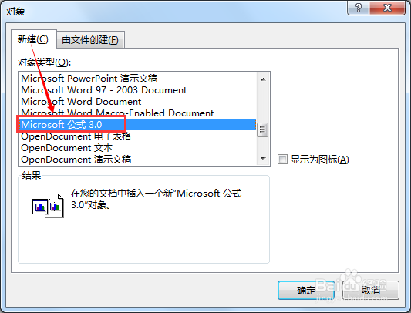The height and width of the screenshot is (313, 411).
Task: Click the dialog help question mark button
Action: (358, 8)
